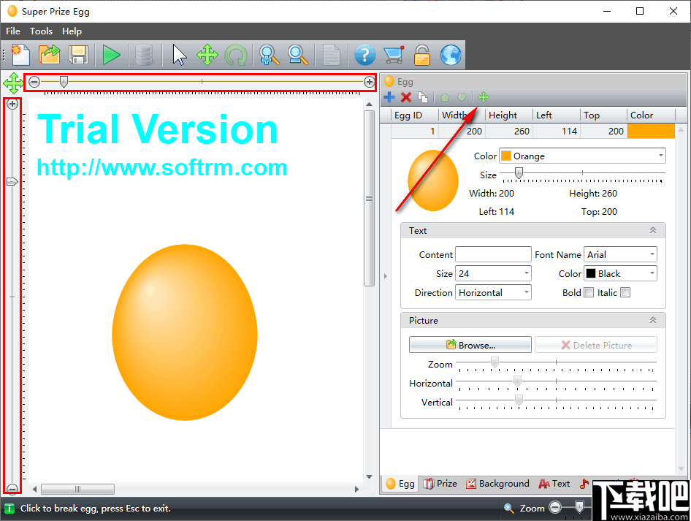Click the Height column header
Screen dimensions: 691x521
[508, 115]
